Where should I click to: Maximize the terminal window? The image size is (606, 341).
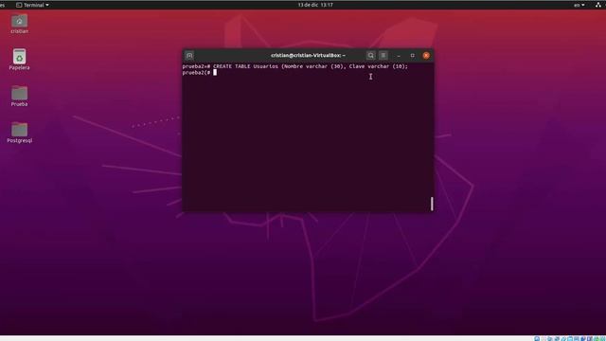413,55
